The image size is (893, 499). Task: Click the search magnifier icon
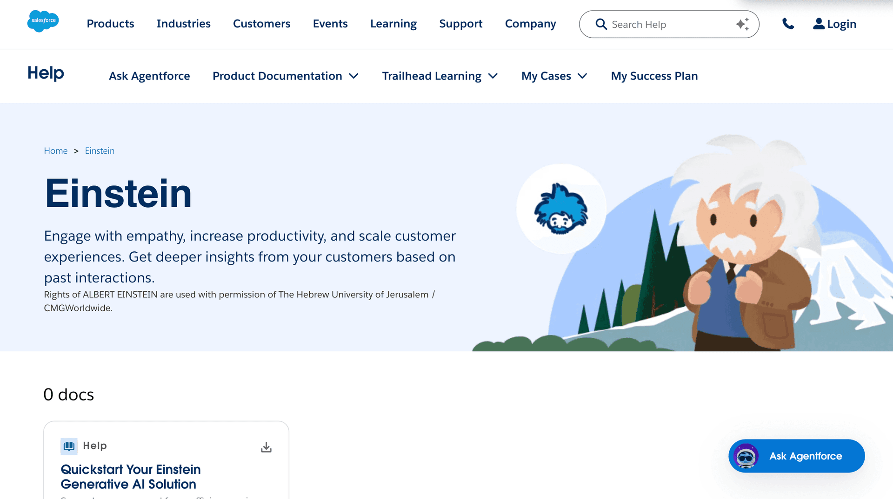click(601, 24)
